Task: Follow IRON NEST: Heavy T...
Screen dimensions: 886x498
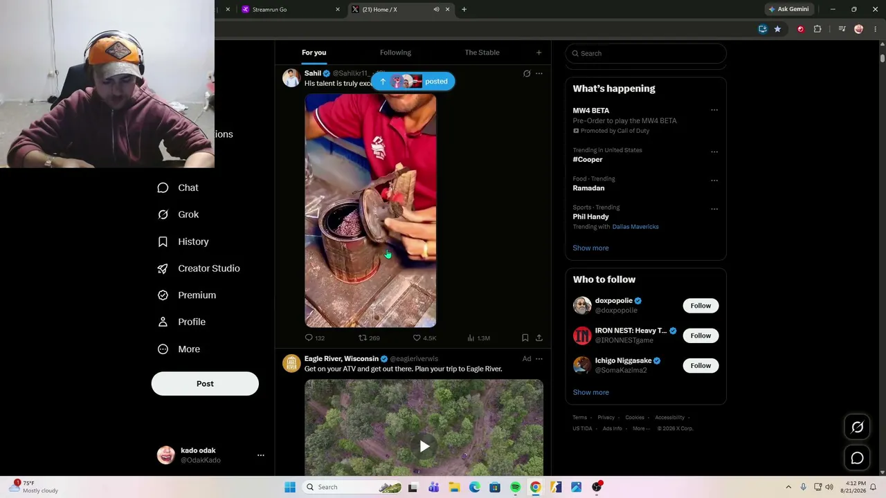Action: (700, 335)
